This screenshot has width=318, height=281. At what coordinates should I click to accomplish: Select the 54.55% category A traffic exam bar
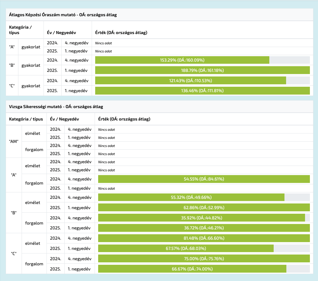coord(204,179)
